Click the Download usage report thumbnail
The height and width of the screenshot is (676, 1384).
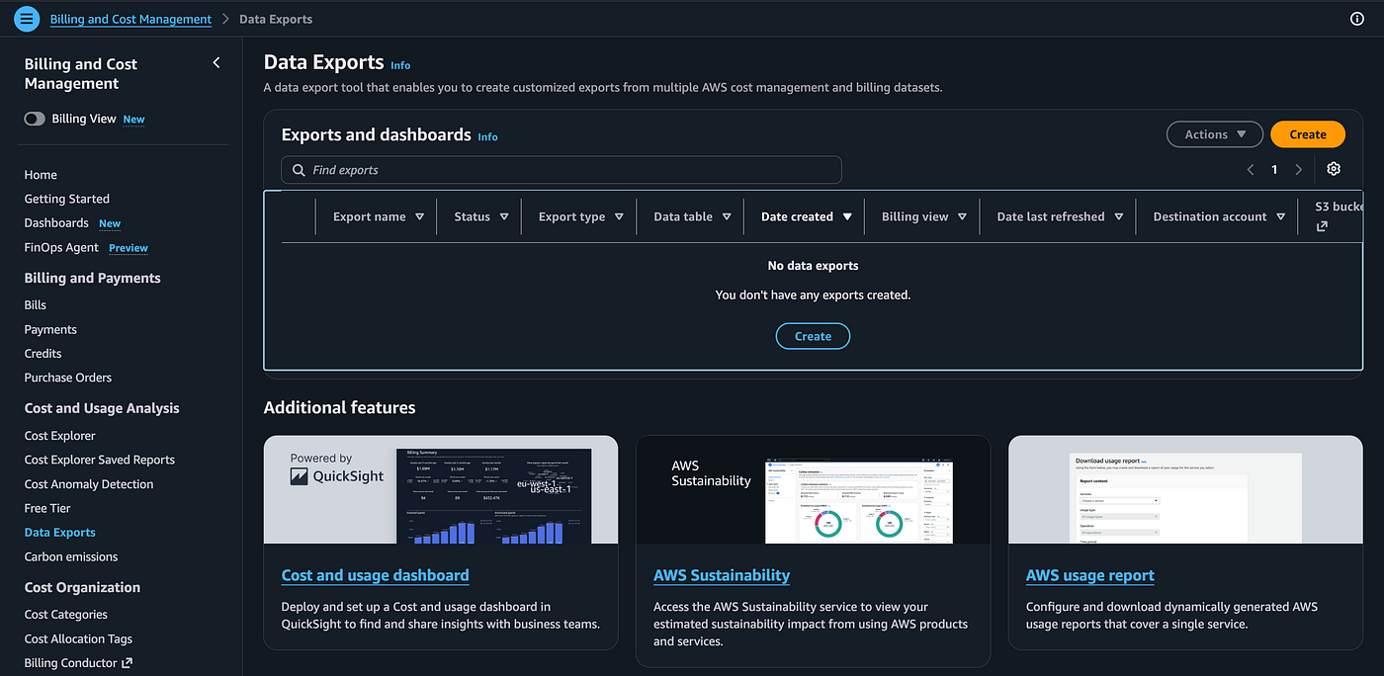click(x=1185, y=490)
